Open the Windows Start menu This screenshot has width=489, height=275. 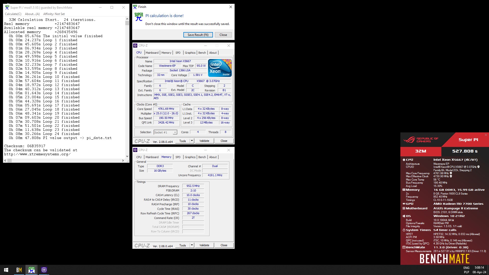pos(6,270)
